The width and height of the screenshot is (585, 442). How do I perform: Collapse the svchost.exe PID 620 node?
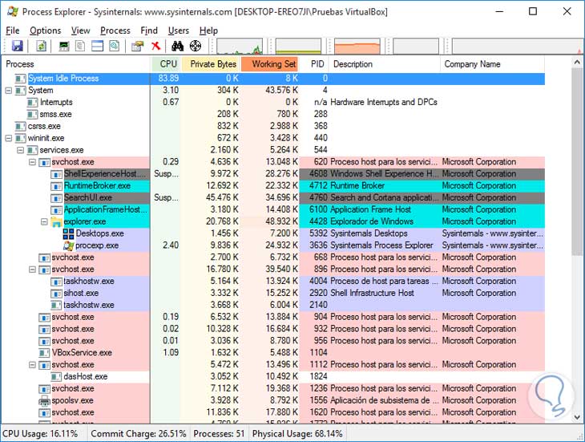pos(33,162)
